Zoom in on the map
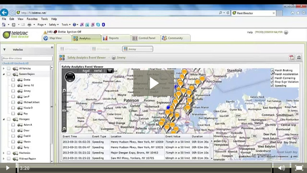The height and width of the screenshot is (173, 307). pos(64,91)
